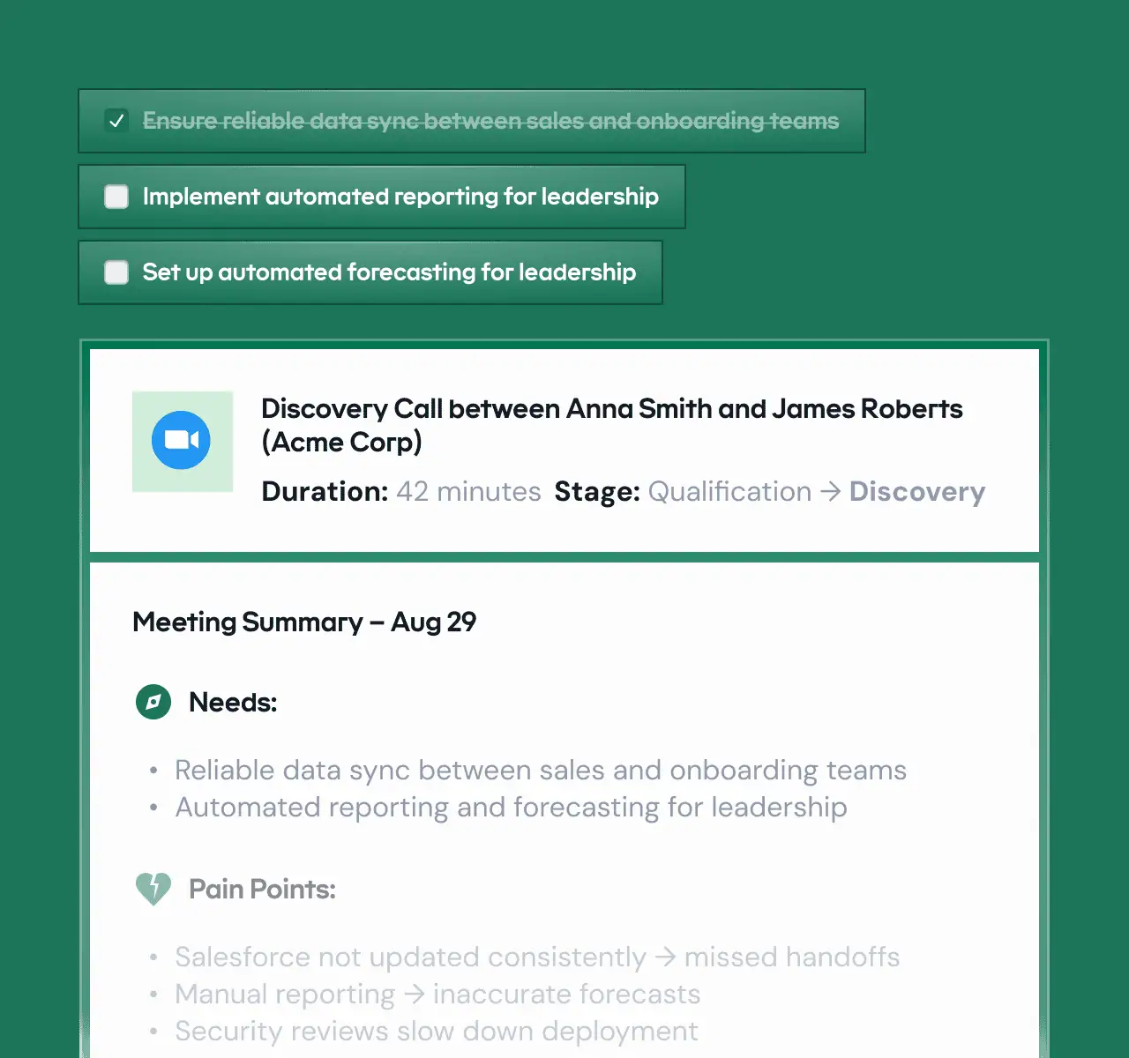Image resolution: width=1129 pixels, height=1058 pixels.
Task: Click the Zoom video camera icon
Action: [x=182, y=440]
